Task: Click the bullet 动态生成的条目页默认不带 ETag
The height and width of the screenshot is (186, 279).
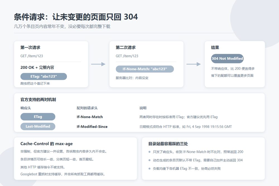Action: [198, 160]
